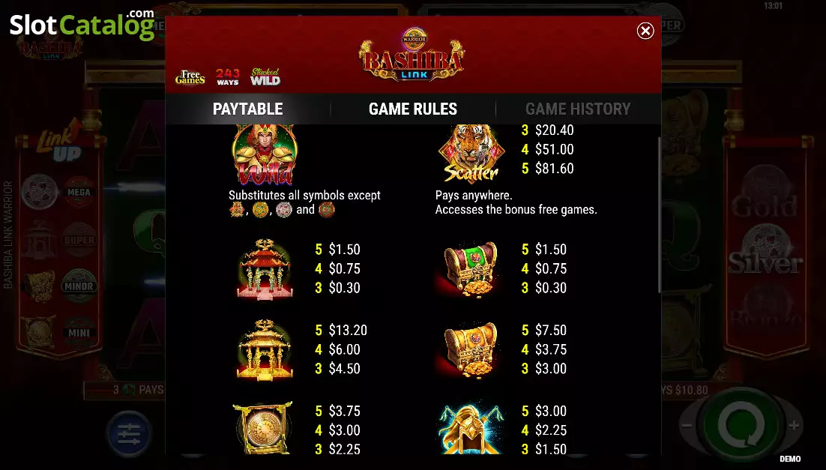Screen dimensions: 826x470
Task: Click the red pagoda symbol
Action: point(265,268)
